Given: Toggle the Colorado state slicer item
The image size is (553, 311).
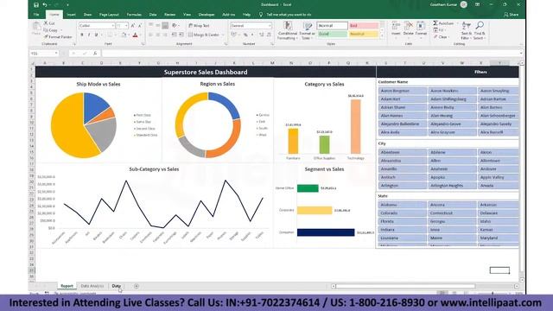Looking at the screenshot, I should coord(403,213).
